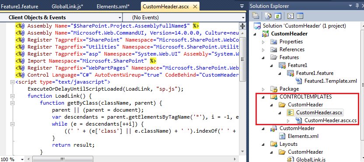The height and width of the screenshot is (162, 364).
Task: Click the editor vertical scrollbar thumb
Action: click(x=242, y=59)
